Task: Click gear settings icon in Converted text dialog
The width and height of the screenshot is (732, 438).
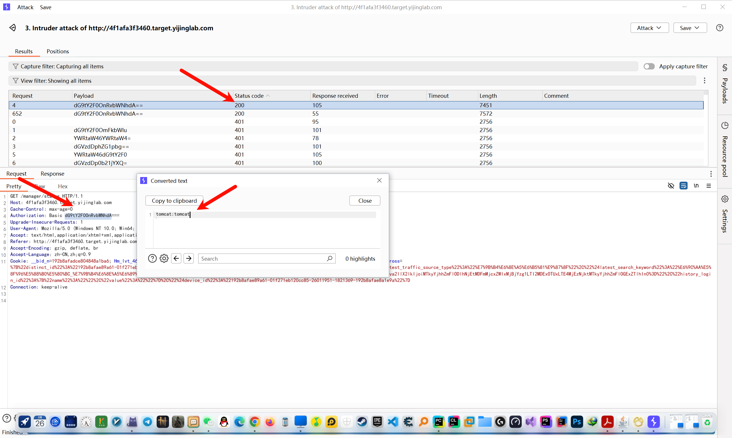Action: pos(164,259)
